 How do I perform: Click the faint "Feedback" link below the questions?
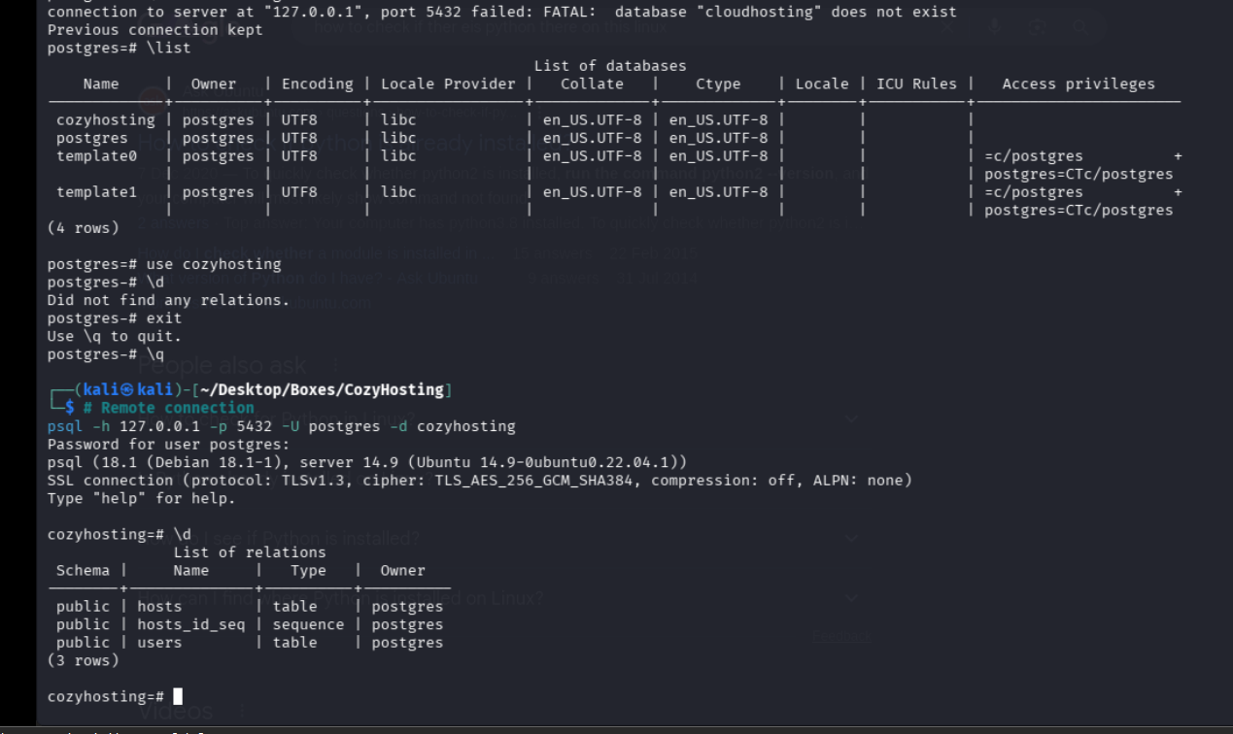[x=841, y=637]
